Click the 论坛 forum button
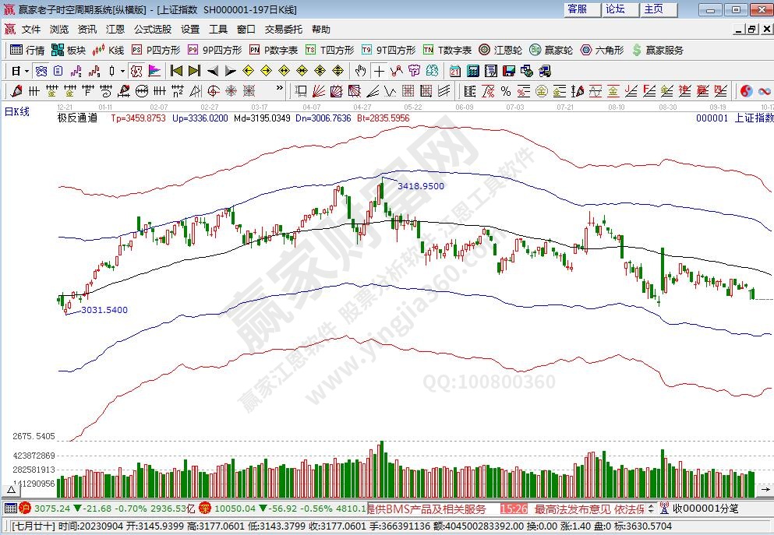This screenshot has height=535, width=774. click(x=616, y=9)
